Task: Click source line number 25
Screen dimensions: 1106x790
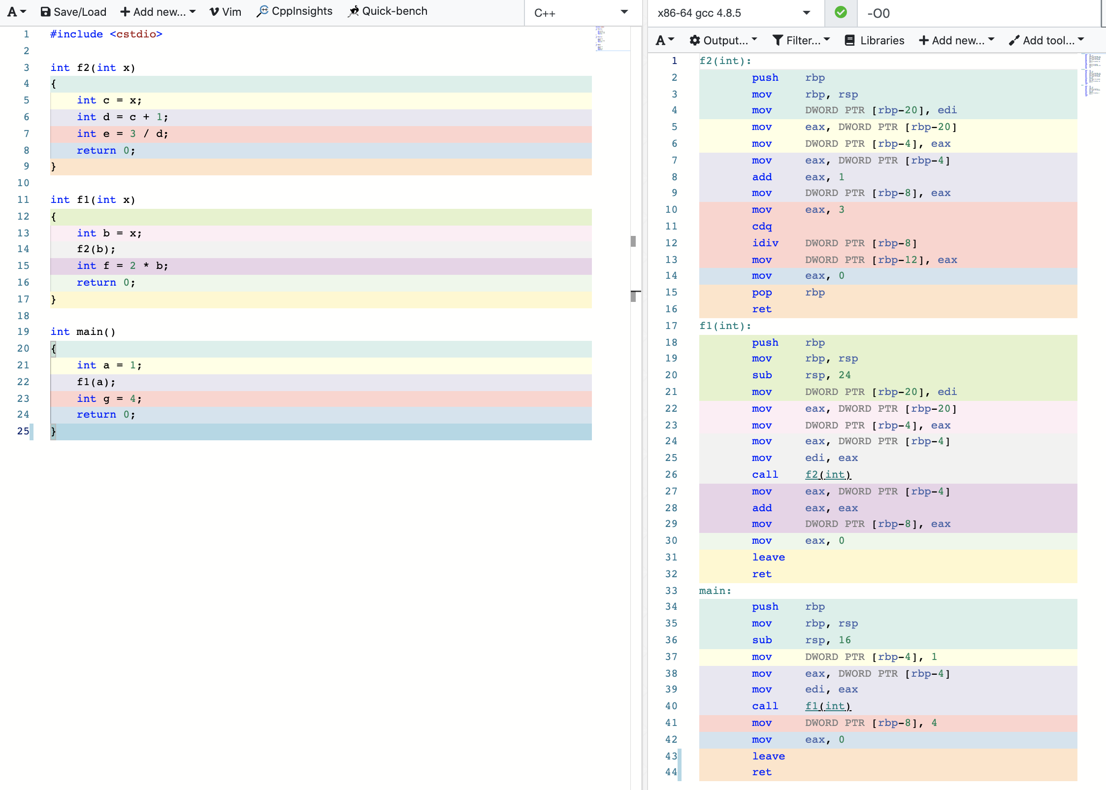Action: click(23, 431)
